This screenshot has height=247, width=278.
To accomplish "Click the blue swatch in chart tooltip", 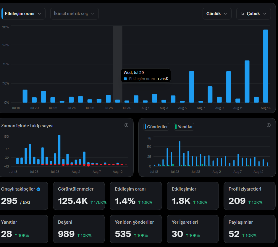I will pos(125,79).
